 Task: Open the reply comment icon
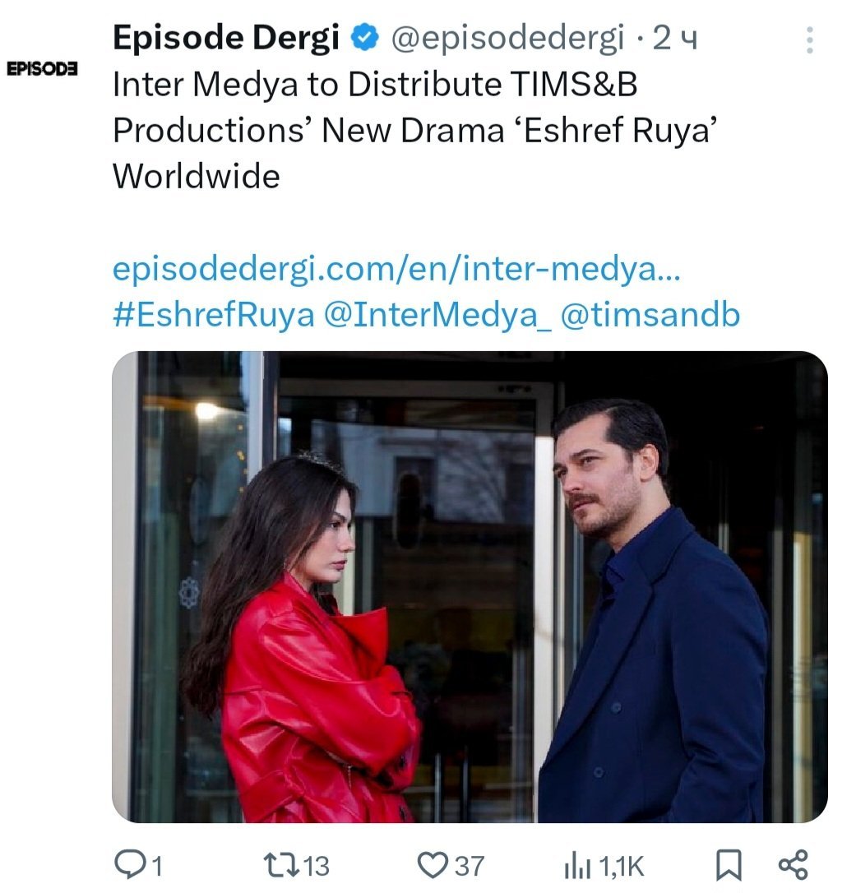click(x=132, y=863)
